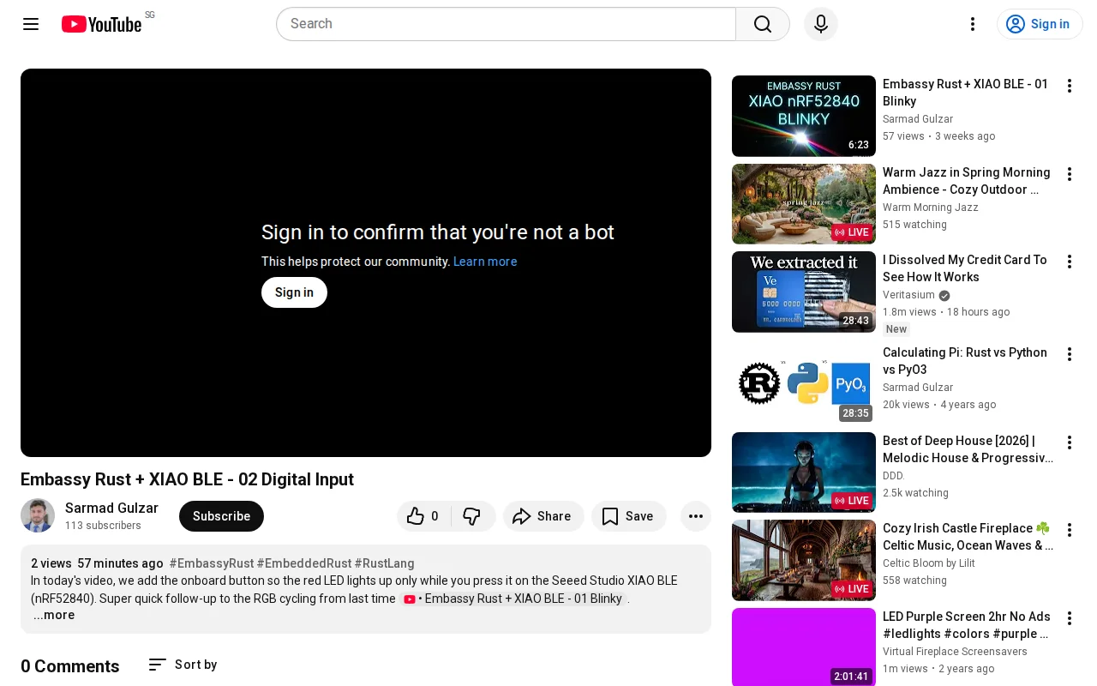The image size is (1097, 686).
Task: Open the Learn more link
Action: (x=485, y=262)
